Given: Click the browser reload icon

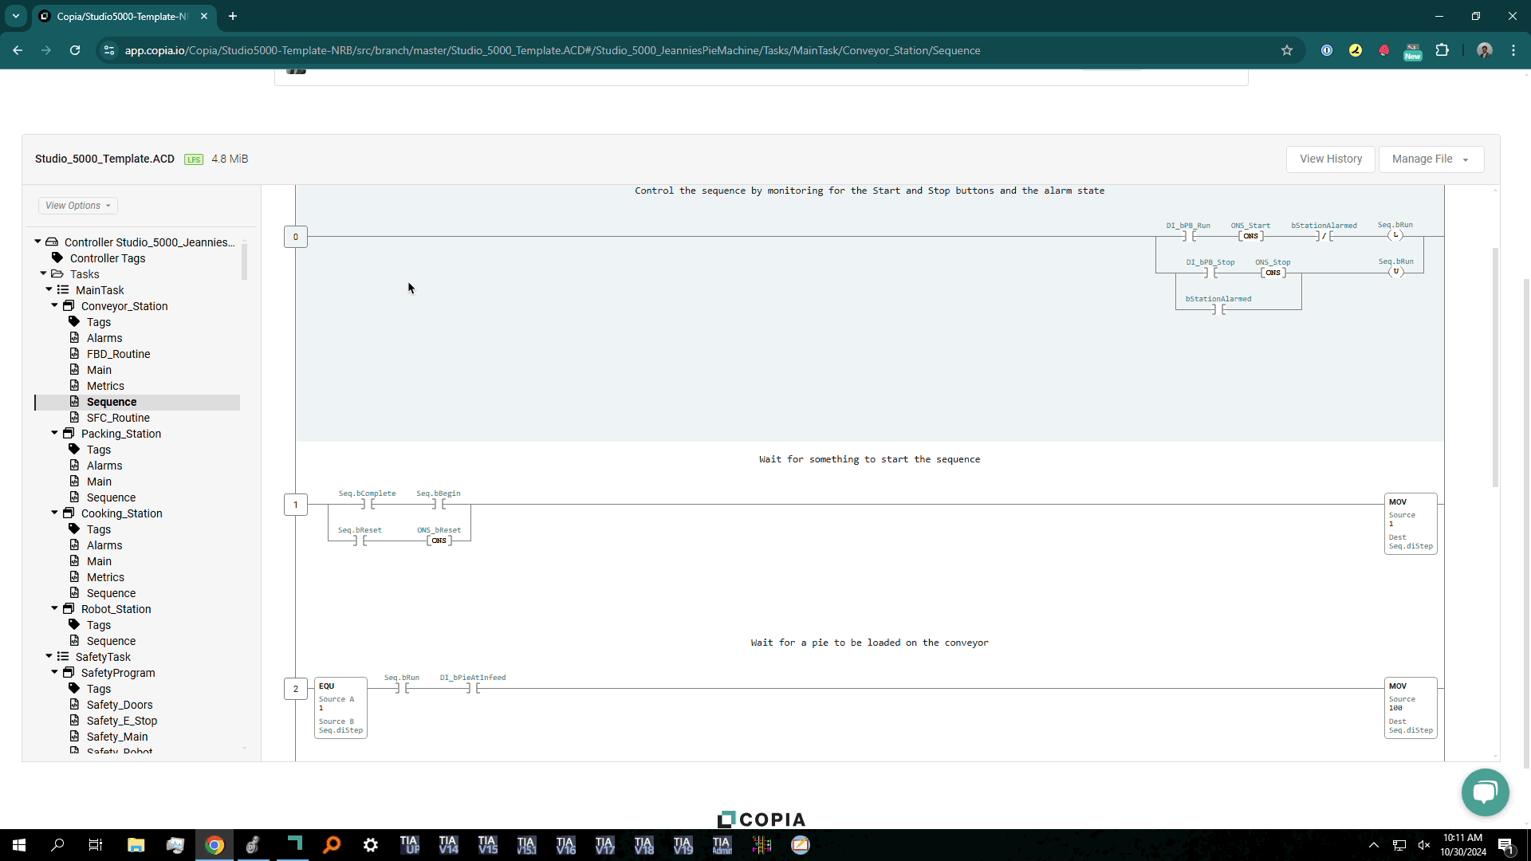Looking at the screenshot, I should [x=75, y=50].
